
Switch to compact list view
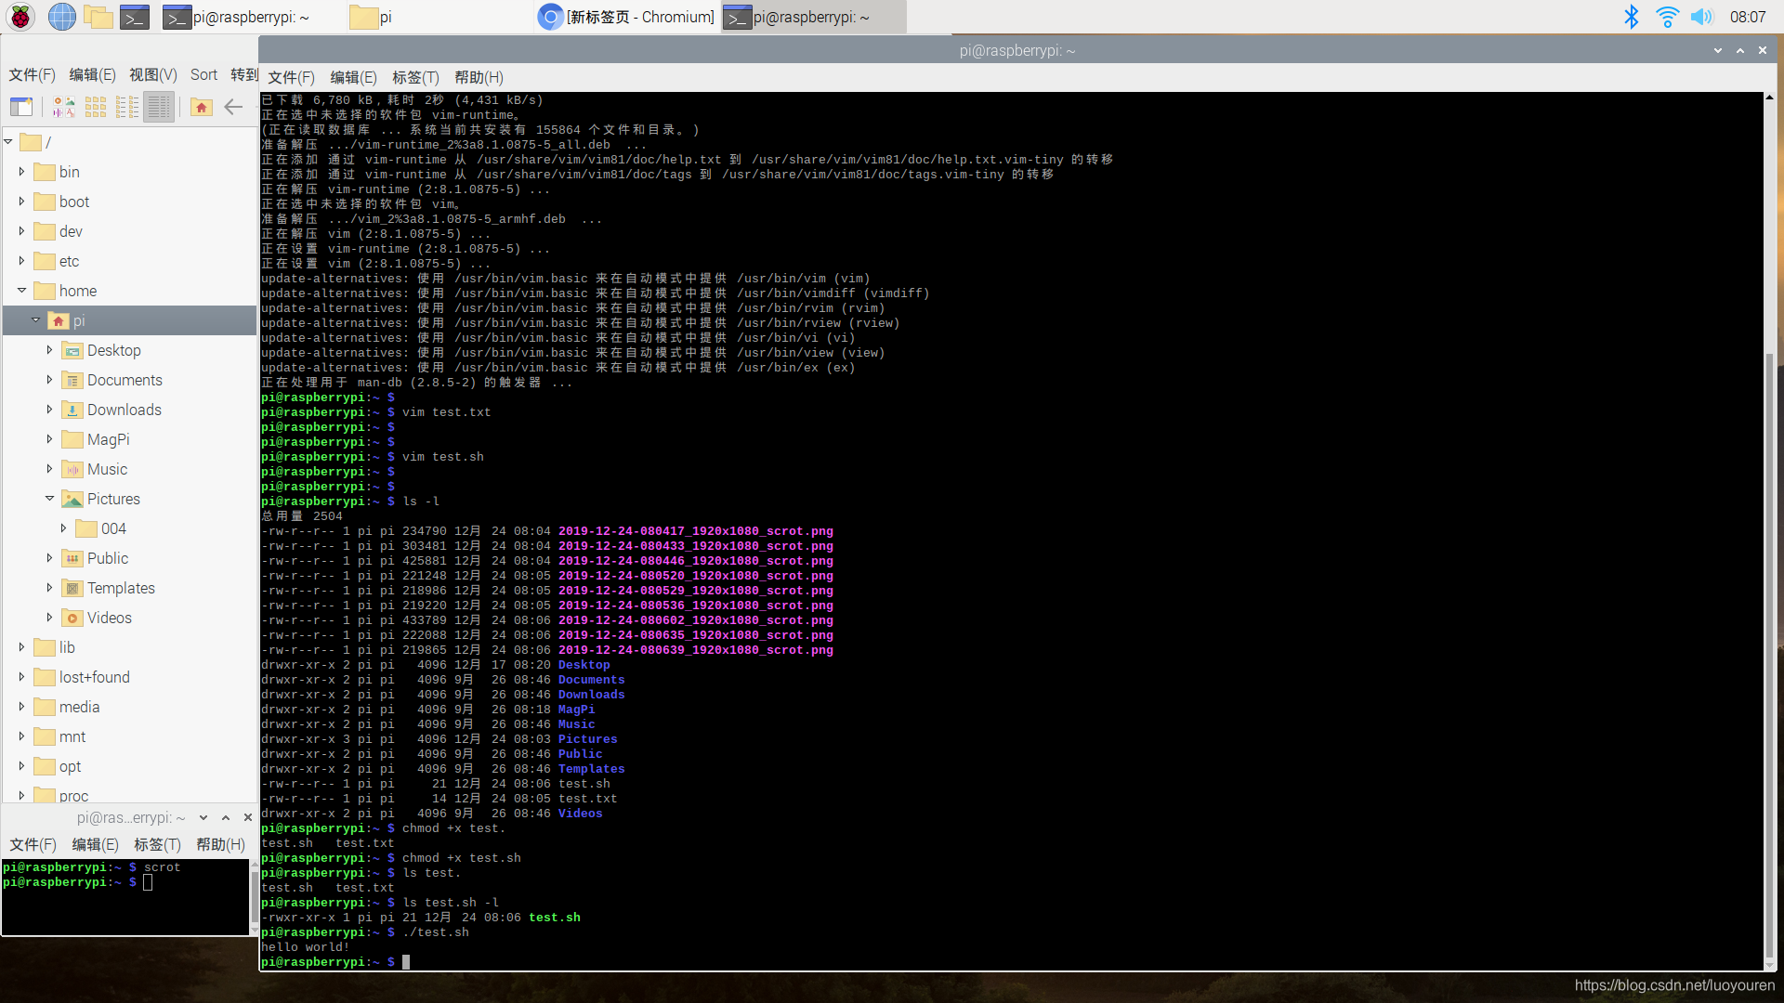click(x=127, y=108)
